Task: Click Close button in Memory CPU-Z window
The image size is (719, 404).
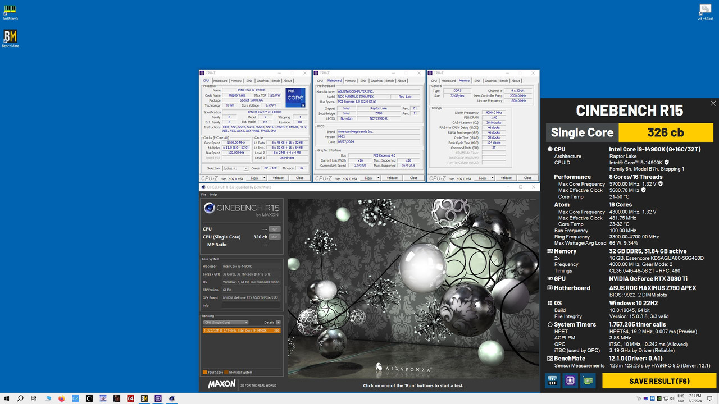Action: [527, 178]
